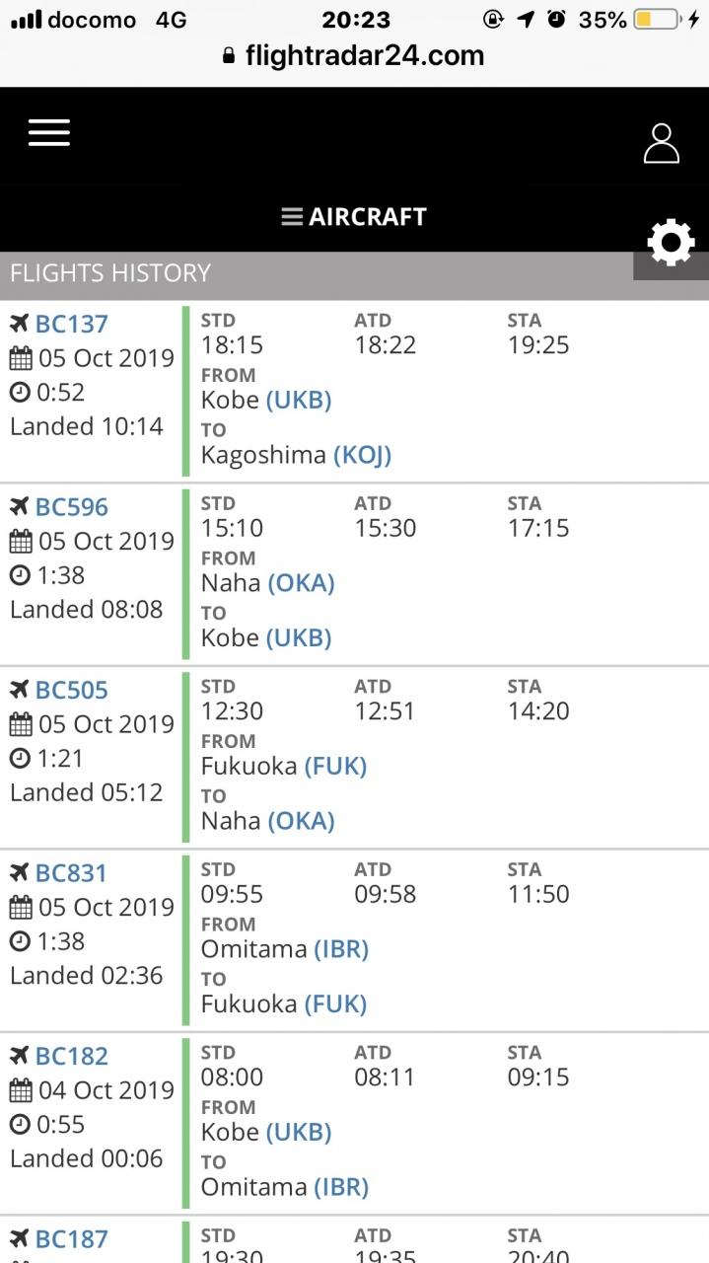Click the airplane icon beside BC137
Screen dimensions: 709x1263
[20, 324]
